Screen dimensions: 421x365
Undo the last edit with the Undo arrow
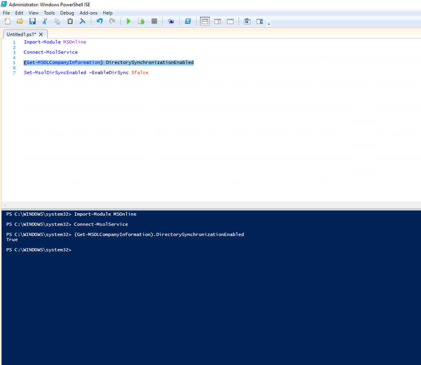point(99,21)
